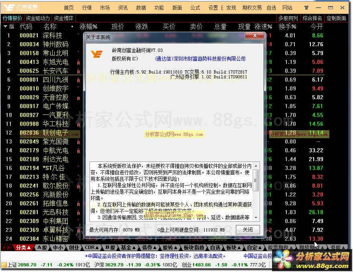
Task: Open the skin shirt icon in title bar
Action: coord(306,8)
